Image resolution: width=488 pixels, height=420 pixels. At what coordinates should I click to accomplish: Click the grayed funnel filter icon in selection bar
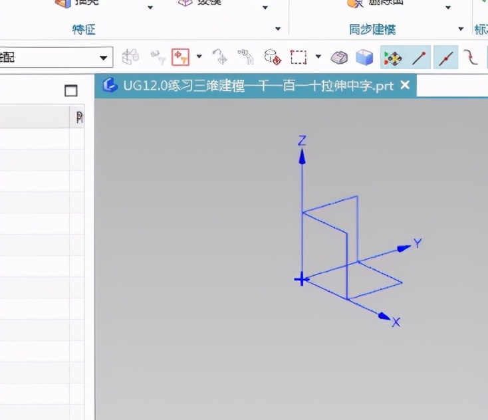(158, 57)
